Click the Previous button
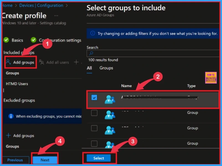The height and width of the screenshot is (166, 222). pyautogui.click(x=15, y=160)
